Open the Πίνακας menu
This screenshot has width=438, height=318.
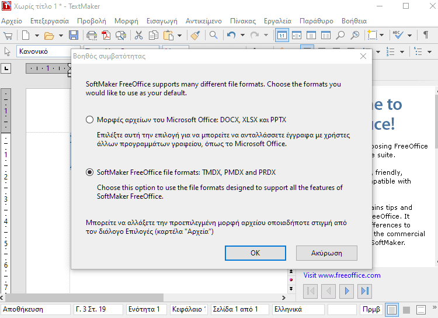[243, 21]
